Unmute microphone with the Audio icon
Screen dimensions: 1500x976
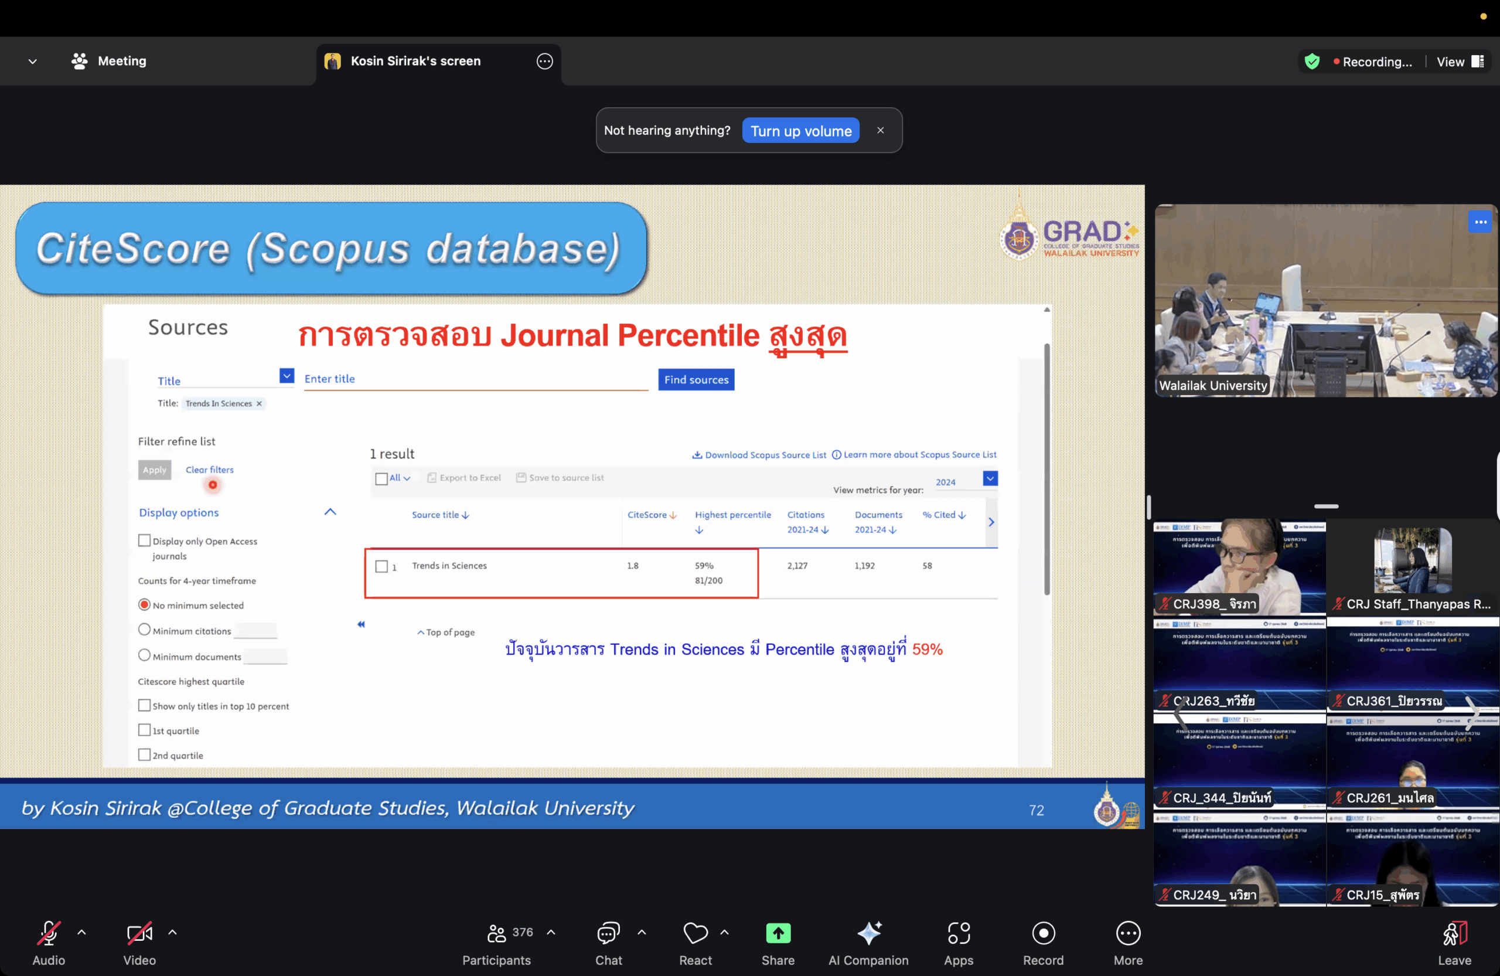[x=49, y=933]
